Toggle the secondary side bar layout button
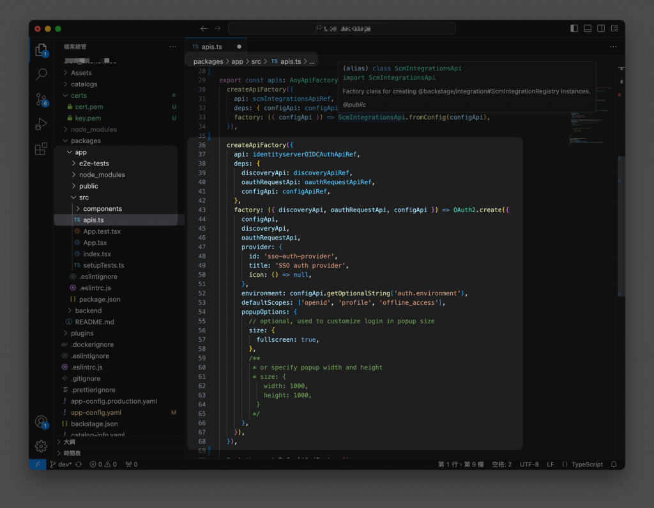This screenshot has width=654, height=508. click(x=601, y=28)
